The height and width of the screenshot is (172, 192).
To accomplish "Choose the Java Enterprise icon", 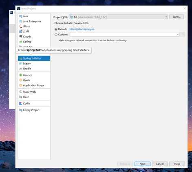I will coord(21,21).
